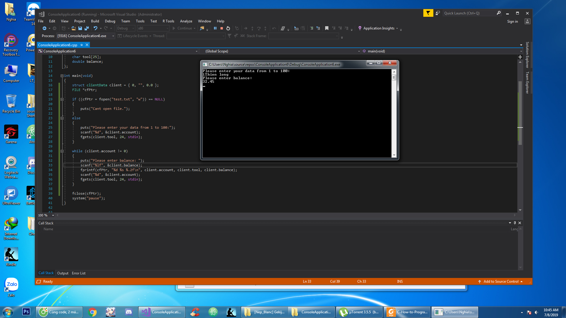Open the Debug menu

click(110, 21)
